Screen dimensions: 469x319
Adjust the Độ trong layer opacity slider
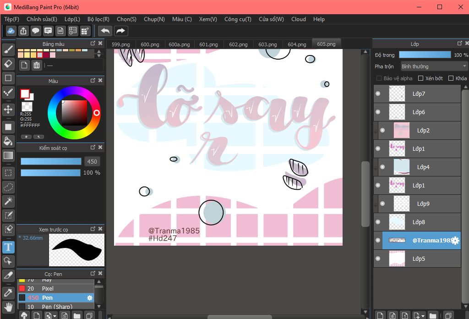(x=425, y=55)
